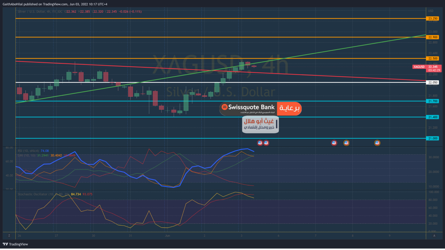This screenshot has width=445, height=250.
Task: Select the cyan 21.400 price level label
Action: point(433,117)
